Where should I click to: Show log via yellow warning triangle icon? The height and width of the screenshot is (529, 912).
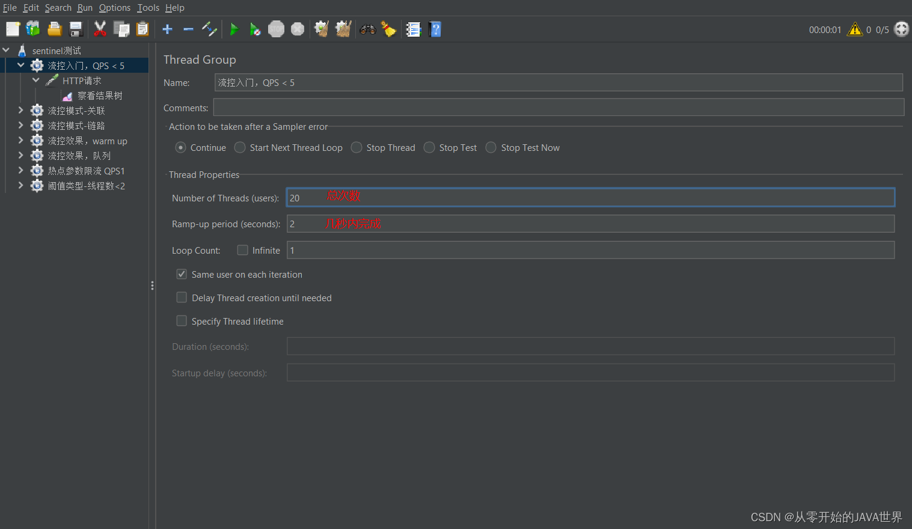point(855,29)
